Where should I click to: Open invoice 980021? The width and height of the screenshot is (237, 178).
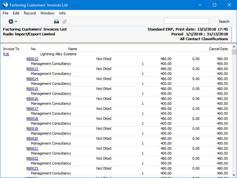tap(32, 149)
